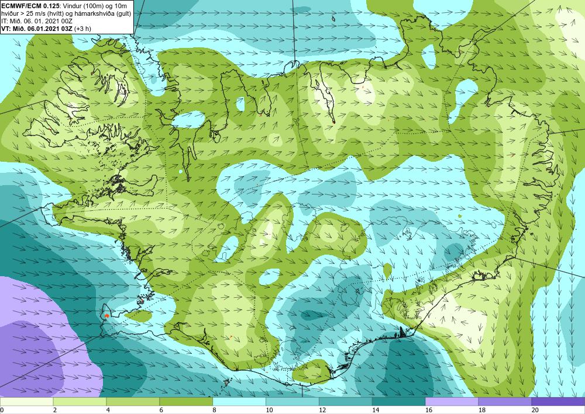Click the legend label '16'
The image size is (585, 414).
[x=429, y=410]
